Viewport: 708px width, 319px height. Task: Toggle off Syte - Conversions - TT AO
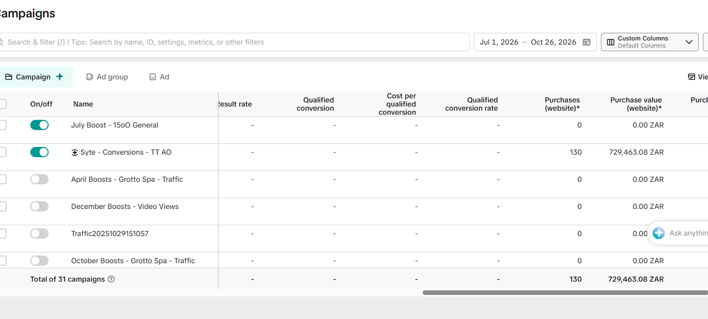[39, 152]
